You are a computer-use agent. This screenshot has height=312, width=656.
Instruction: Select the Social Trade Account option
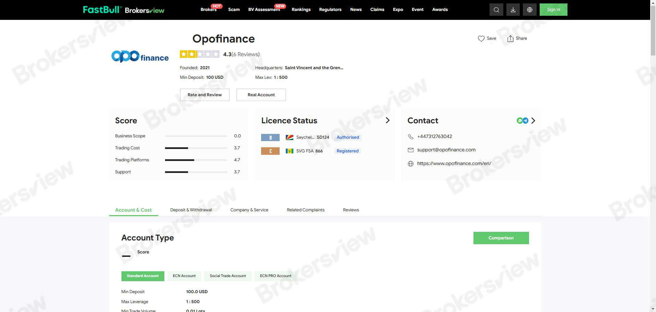(228, 276)
